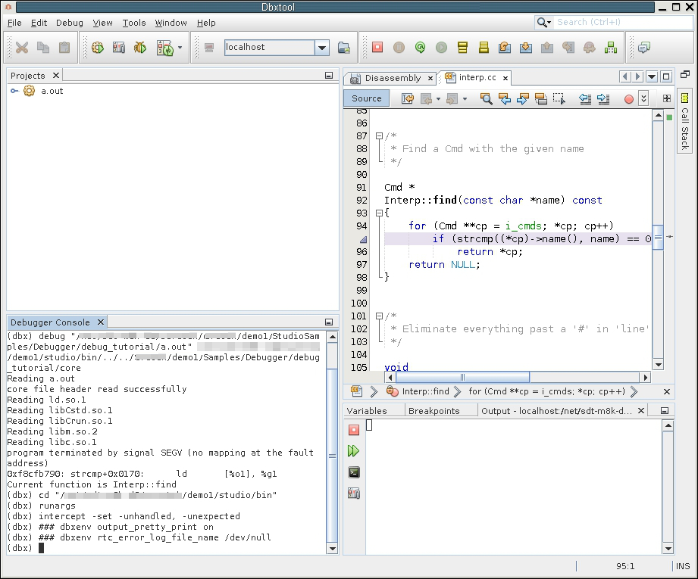Click the Find Selection magnifier icon

[x=486, y=98]
